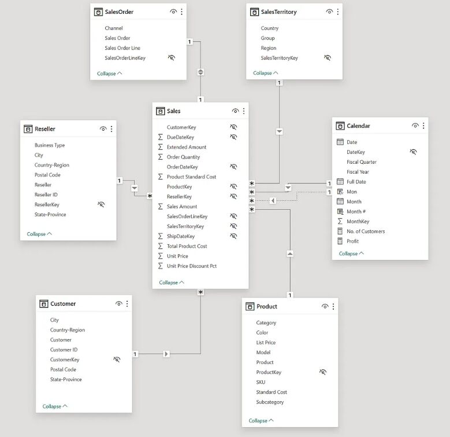Screen dimensions: 450x437
Task: Unhide the ResellerKey field in Reseller table
Action: coord(101,204)
